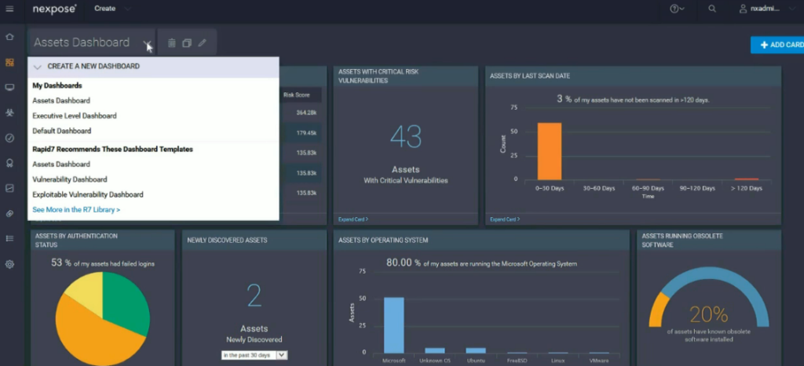804x366 pixels.
Task: Duplicate dashboard using the copy icon
Action: coord(187,43)
